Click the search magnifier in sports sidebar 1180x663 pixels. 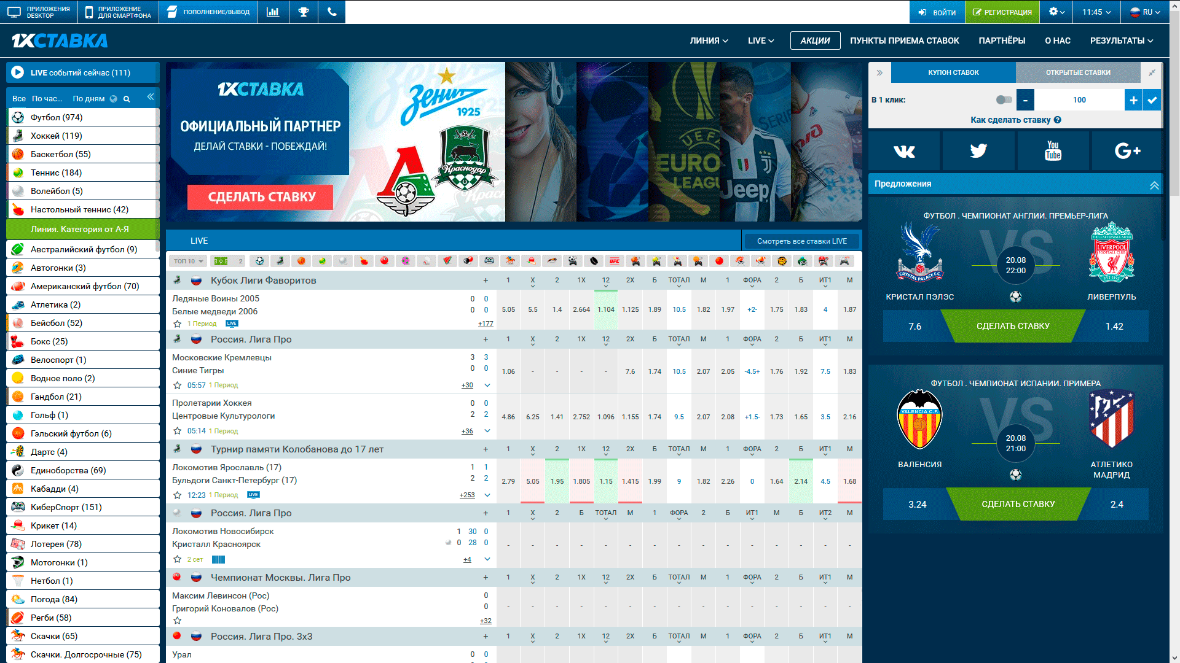(127, 99)
